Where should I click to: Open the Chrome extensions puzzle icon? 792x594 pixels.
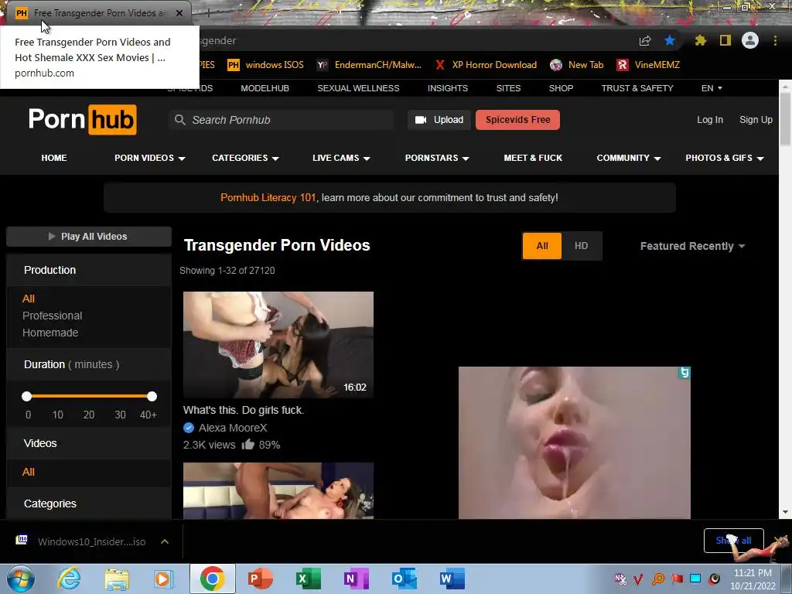coord(700,40)
